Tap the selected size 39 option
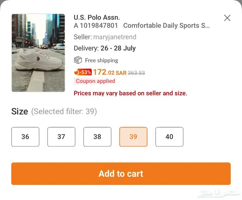 (x=133, y=137)
